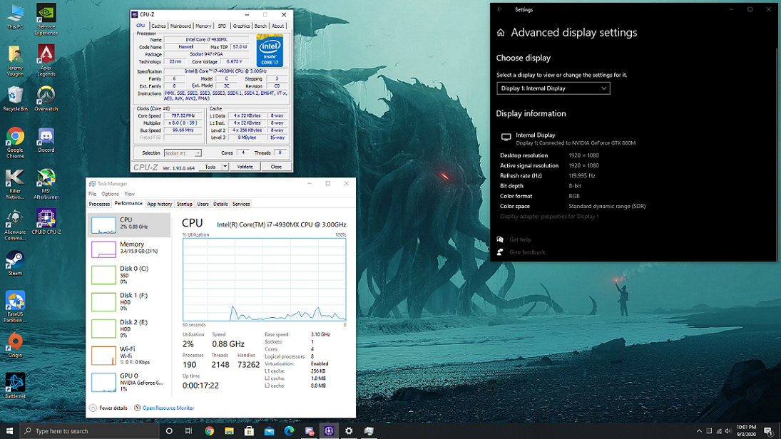Launch Battle.net desktop shortcut
The width and height of the screenshot is (781, 439).
[x=15, y=387]
